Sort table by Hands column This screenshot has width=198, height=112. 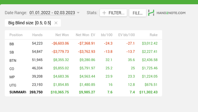tap(37, 35)
